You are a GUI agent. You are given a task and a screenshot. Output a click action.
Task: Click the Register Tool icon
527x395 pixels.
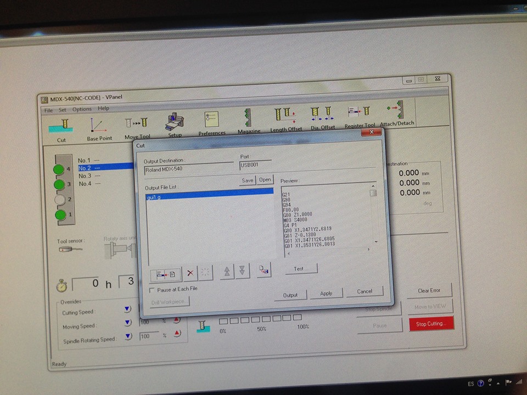pos(359,116)
